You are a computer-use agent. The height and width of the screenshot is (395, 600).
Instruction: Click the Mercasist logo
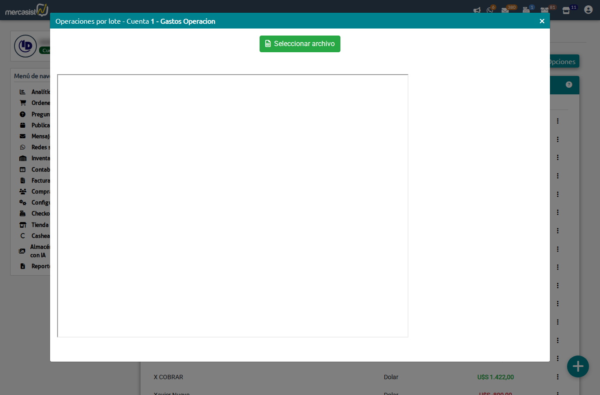[x=26, y=10]
